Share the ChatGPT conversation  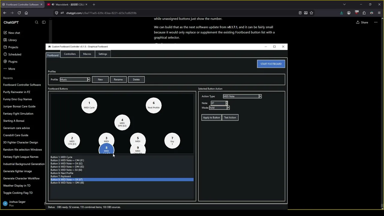[x=362, y=22]
